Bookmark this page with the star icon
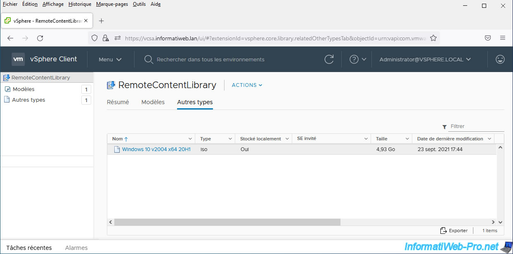Image resolution: width=513 pixels, height=254 pixels. (433, 38)
